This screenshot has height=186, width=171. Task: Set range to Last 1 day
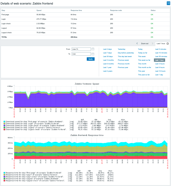[x=159, y=75]
